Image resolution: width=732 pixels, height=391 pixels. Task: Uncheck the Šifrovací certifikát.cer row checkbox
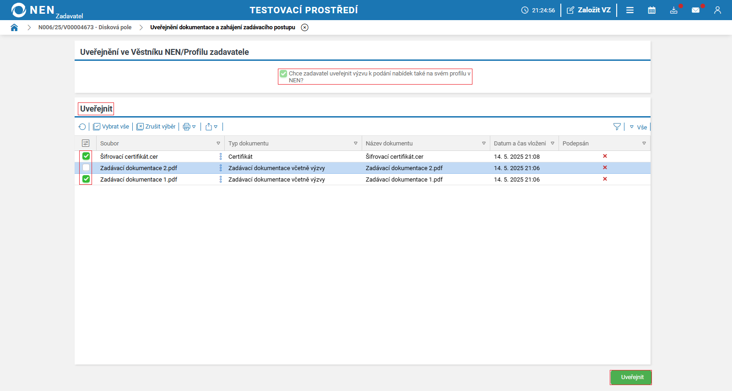click(x=86, y=156)
